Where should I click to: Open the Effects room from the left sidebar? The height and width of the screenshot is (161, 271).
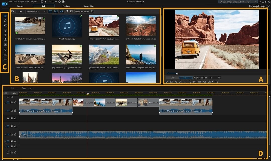coord(5,20)
